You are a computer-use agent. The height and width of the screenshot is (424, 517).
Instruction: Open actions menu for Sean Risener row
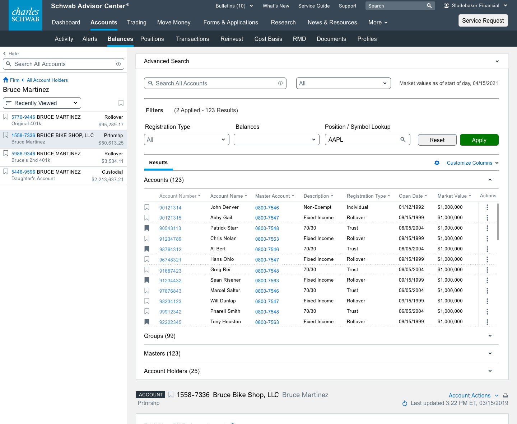tap(487, 280)
